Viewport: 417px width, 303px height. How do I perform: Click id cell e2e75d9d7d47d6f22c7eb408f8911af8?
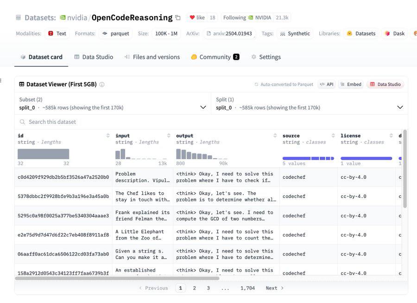[63, 235]
